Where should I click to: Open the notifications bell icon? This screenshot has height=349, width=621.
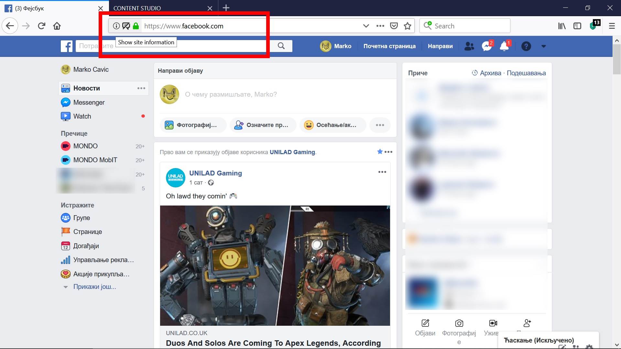[x=504, y=46]
